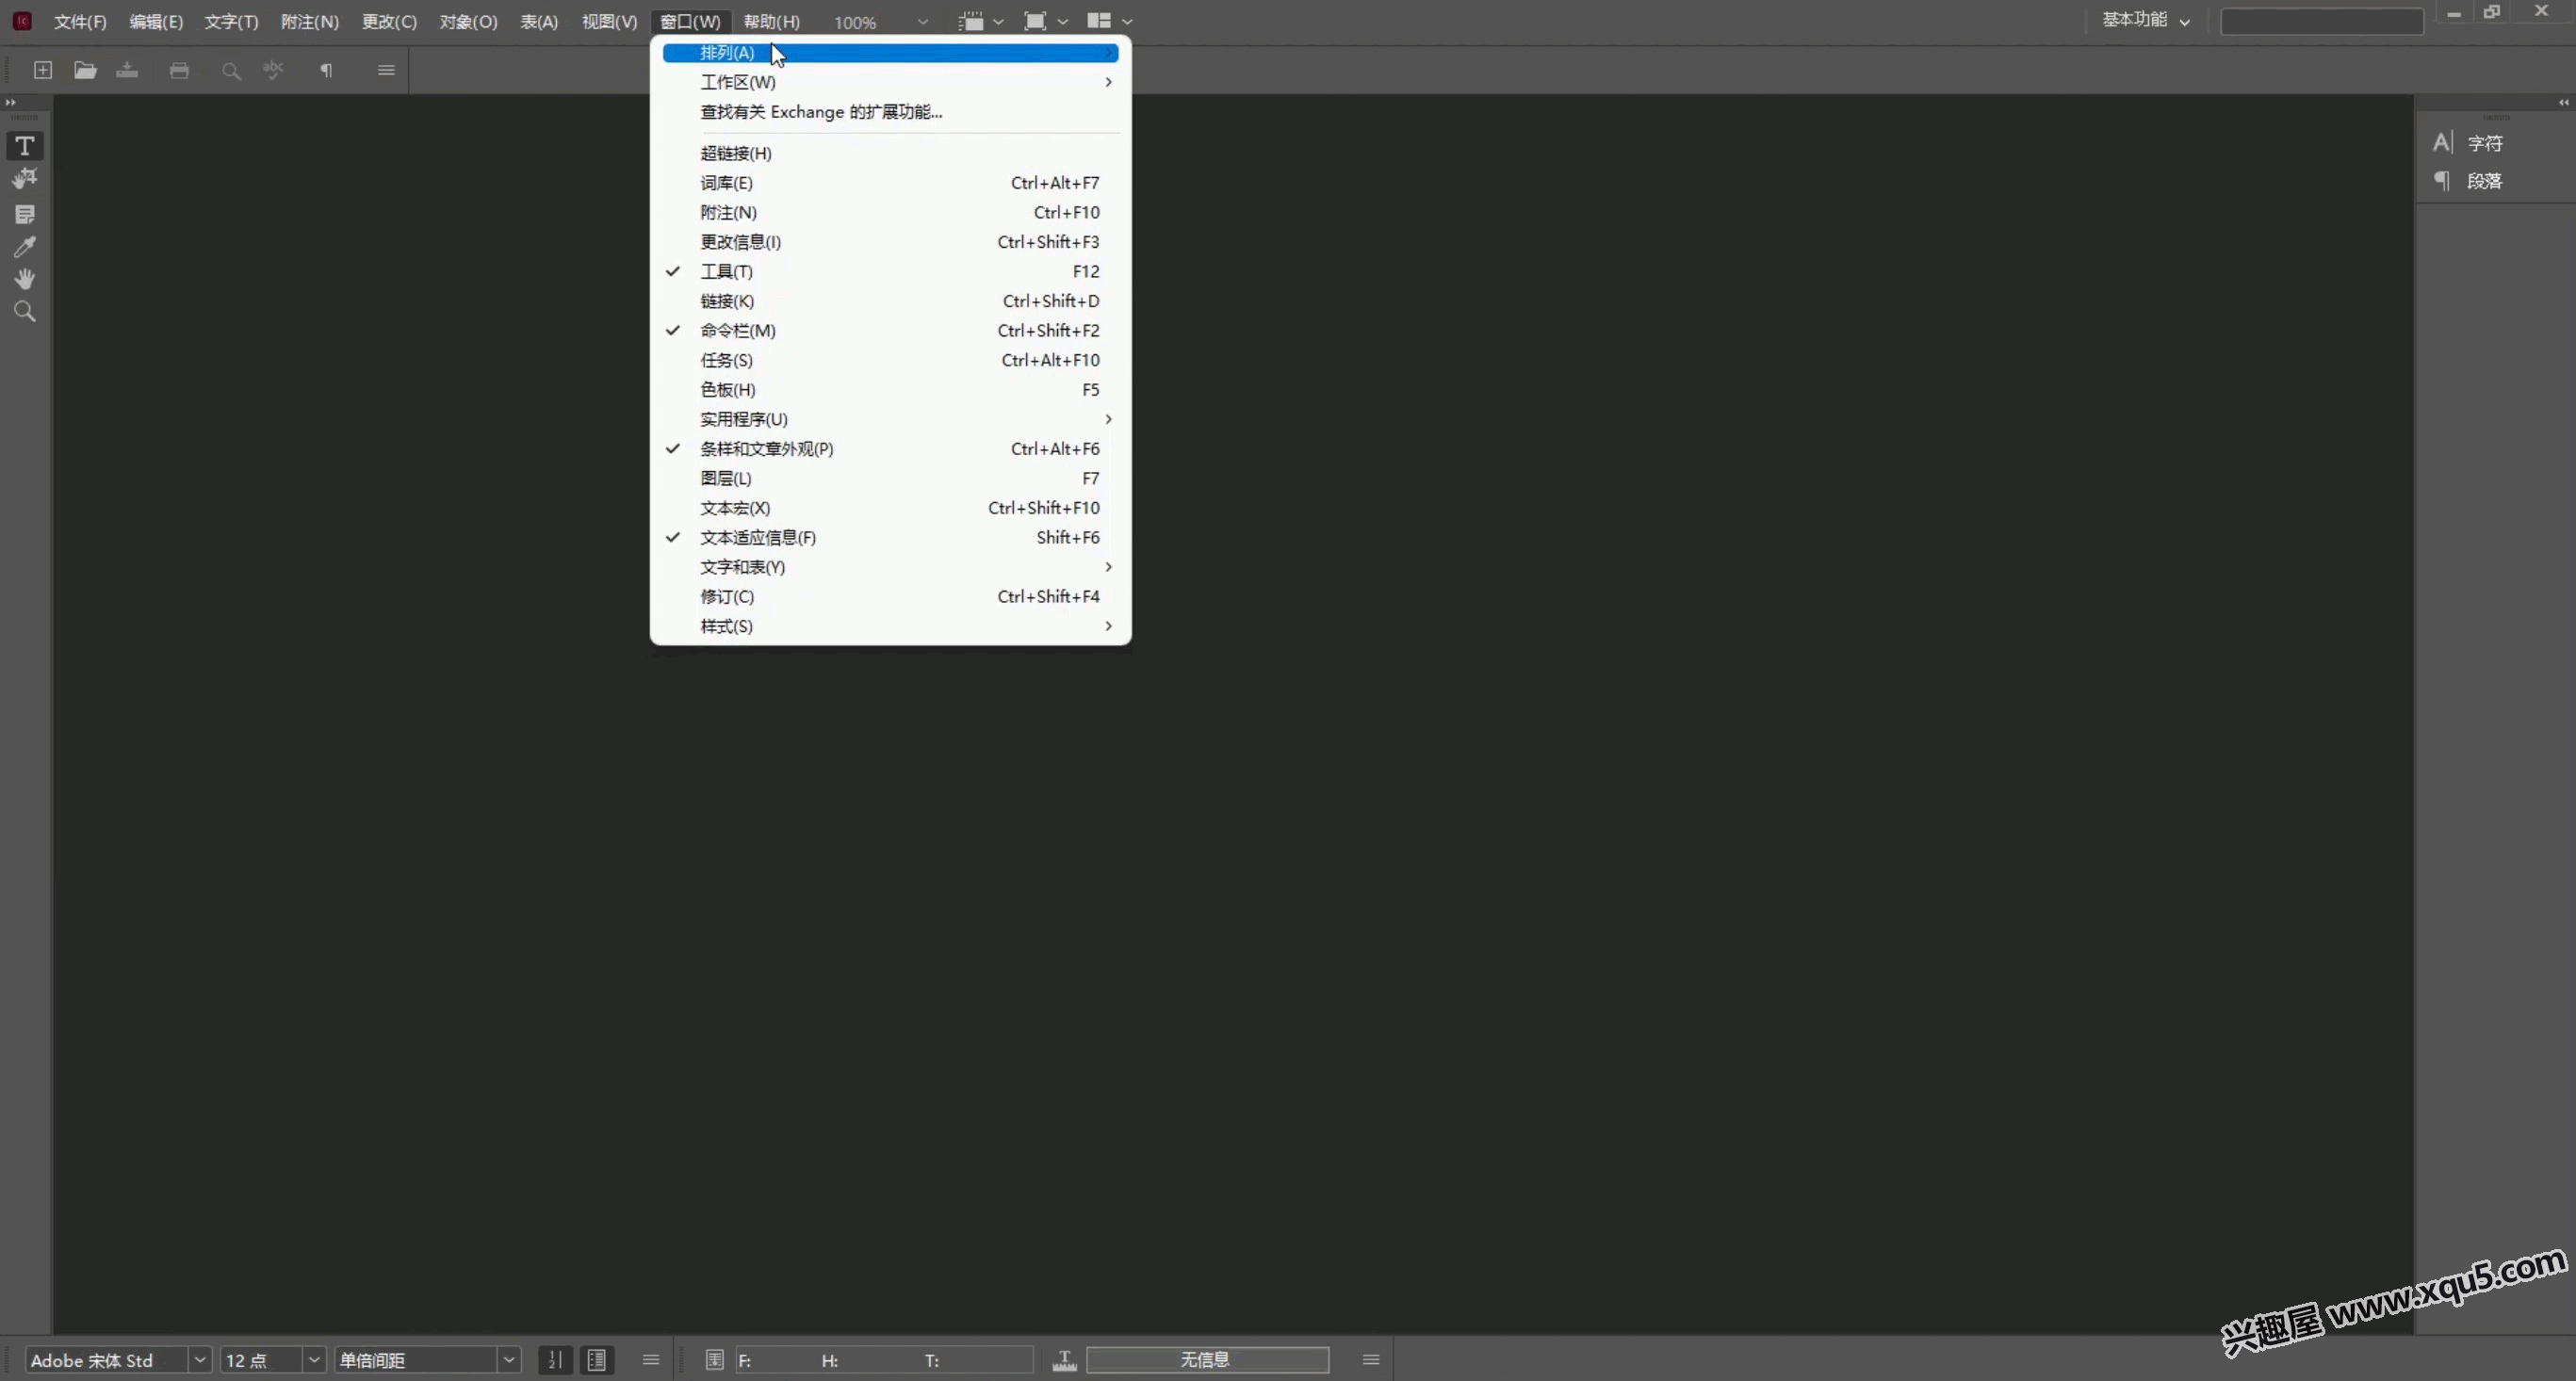
Task: Expand the 排列(A) submenu
Action: (891, 53)
